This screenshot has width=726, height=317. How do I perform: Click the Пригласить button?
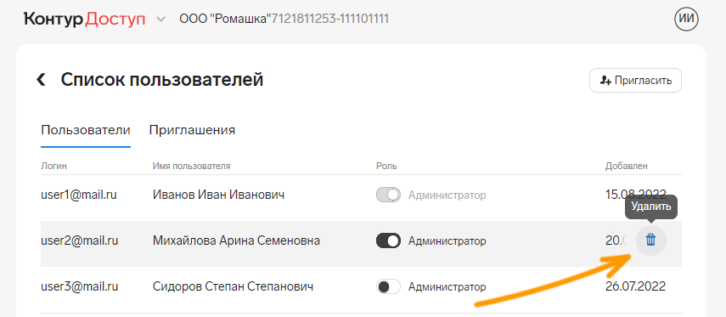coord(635,80)
